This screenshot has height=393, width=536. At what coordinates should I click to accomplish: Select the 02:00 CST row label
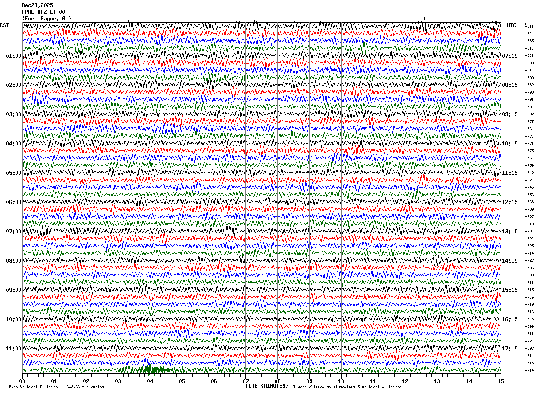(x=14, y=85)
